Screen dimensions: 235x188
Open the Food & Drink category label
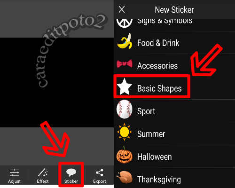click(x=158, y=43)
